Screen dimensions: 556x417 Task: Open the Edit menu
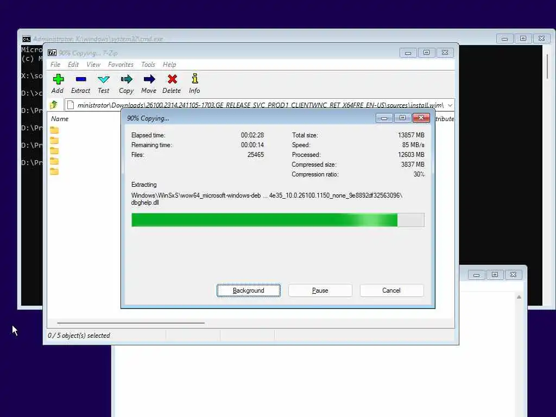[73, 65]
